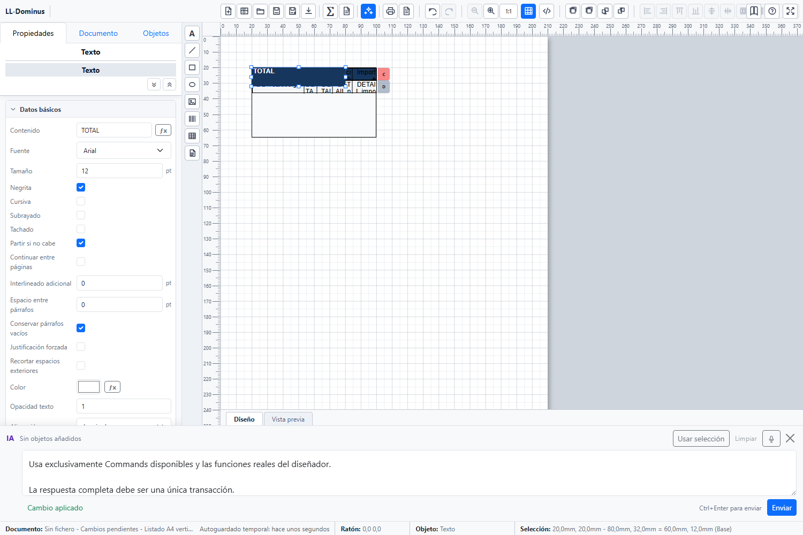This screenshot has width=803, height=535.
Task: Select the Rectangle tool
Action: (x=192, y=67)
